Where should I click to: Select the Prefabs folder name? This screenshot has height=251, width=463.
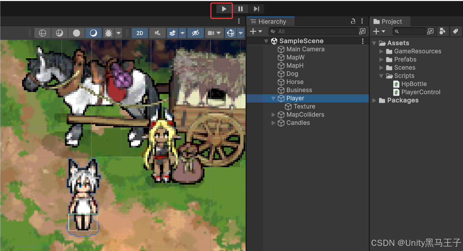click(x=405, y=60)
